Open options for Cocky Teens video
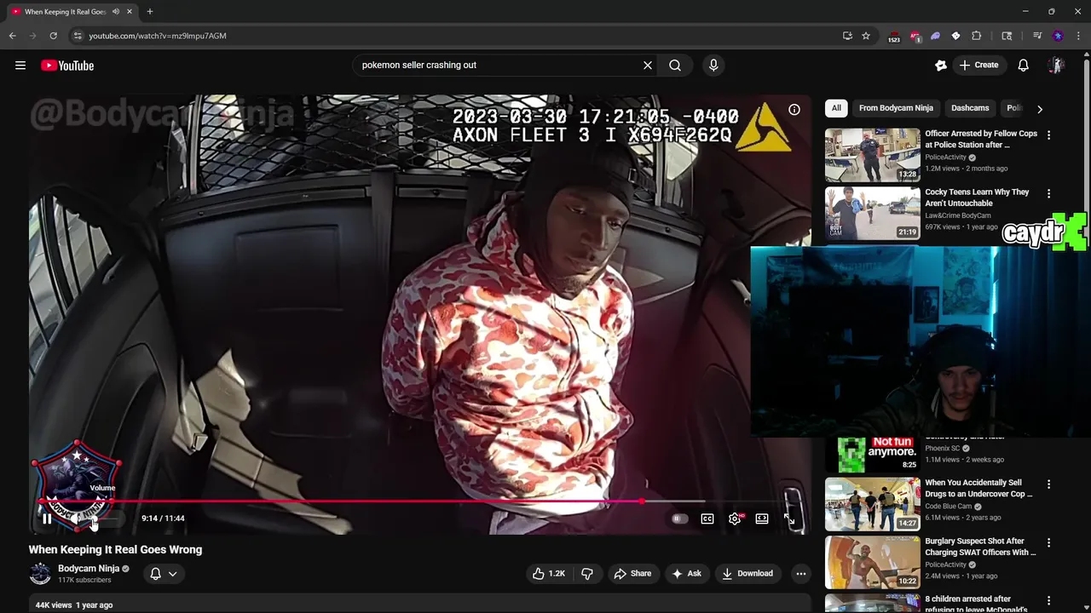The height and width of the screenshot is (613, 1091). [x=1048, y=193]
